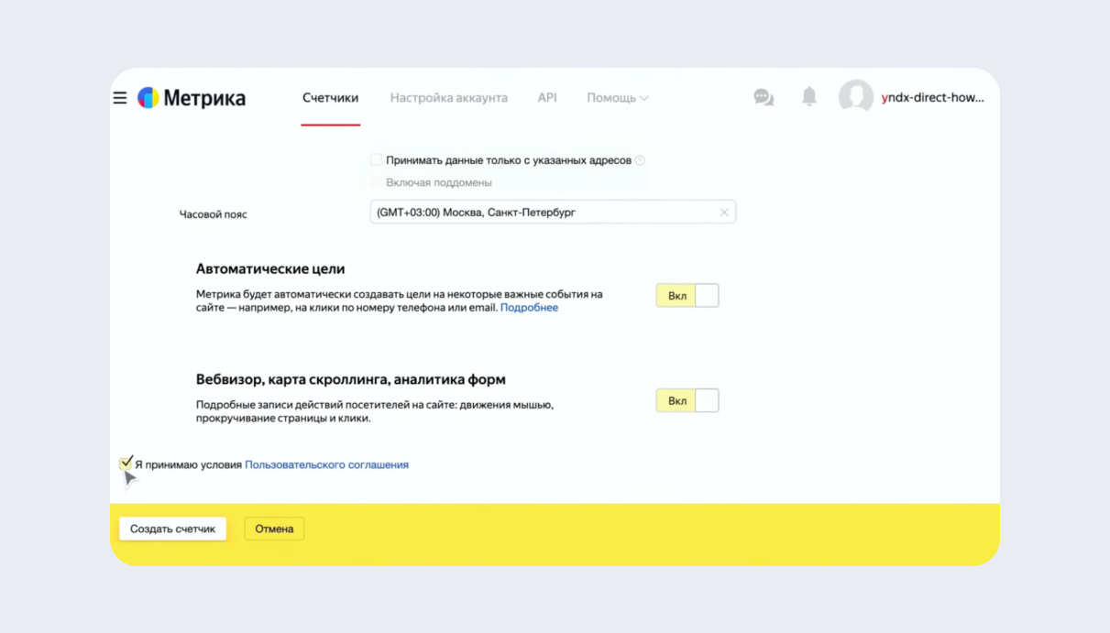Switch to the 'Счетчики' tab
The width and height of the screenshot is (1110, 633).
[x=330, y=98]
